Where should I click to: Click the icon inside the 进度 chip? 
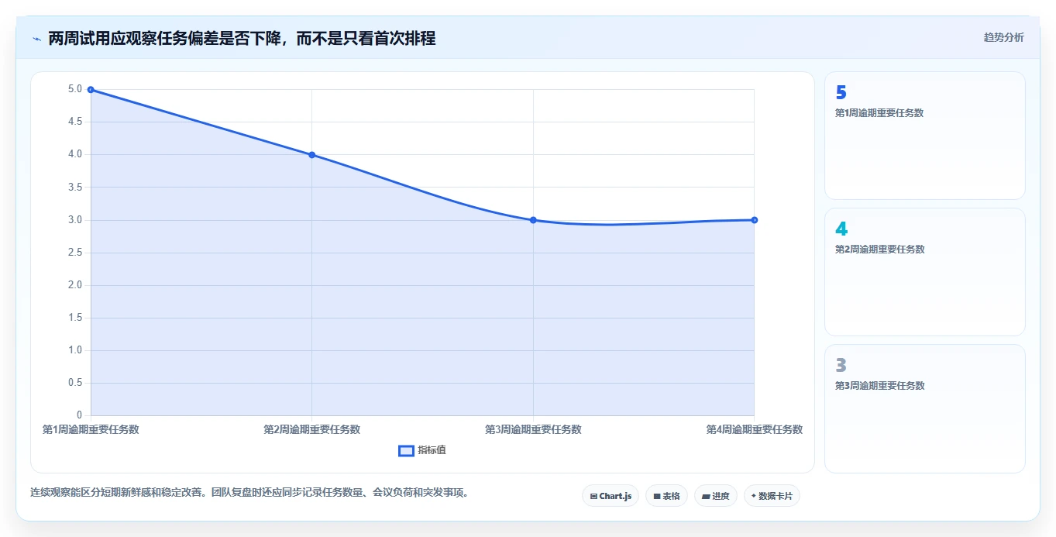click(706, 497)
